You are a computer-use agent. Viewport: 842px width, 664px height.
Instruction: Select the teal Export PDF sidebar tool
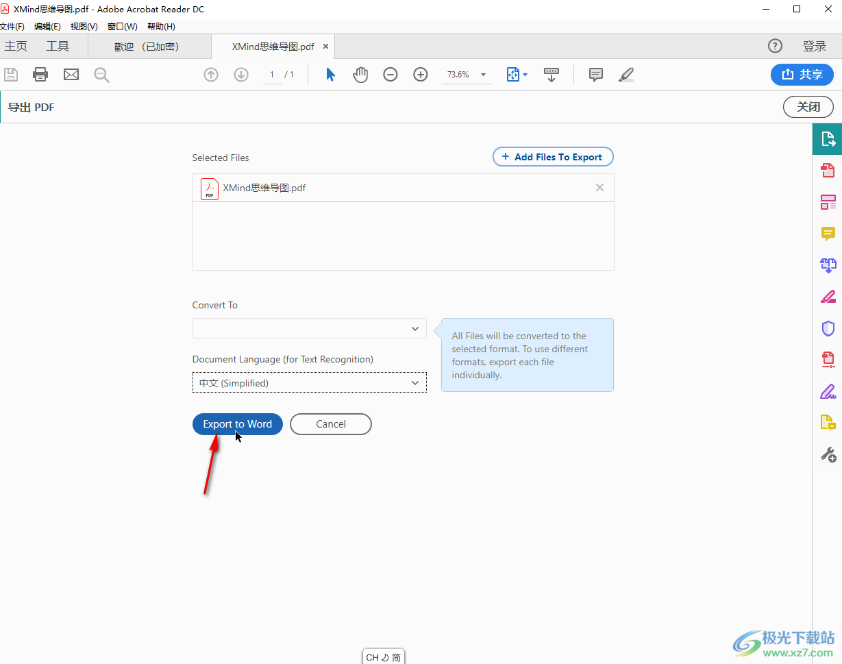828,139
